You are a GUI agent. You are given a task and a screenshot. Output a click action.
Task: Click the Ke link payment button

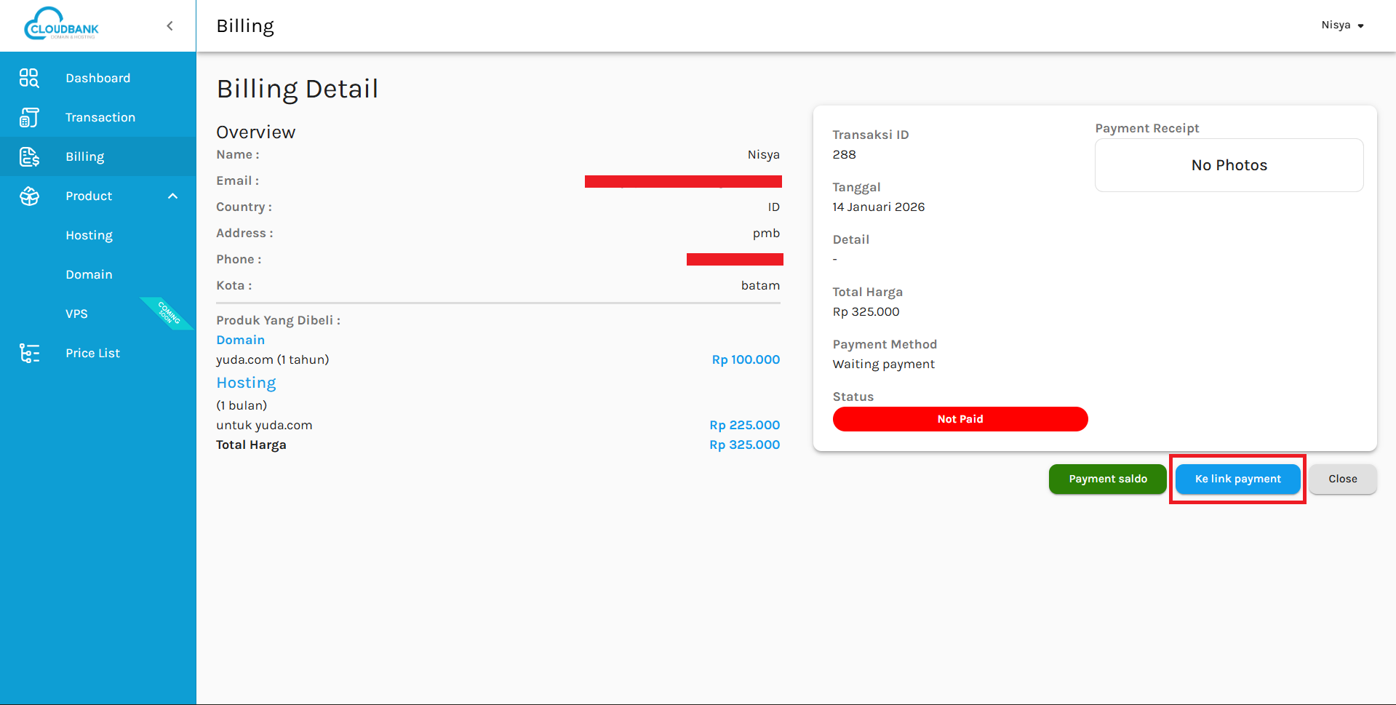coord(1237,479)
